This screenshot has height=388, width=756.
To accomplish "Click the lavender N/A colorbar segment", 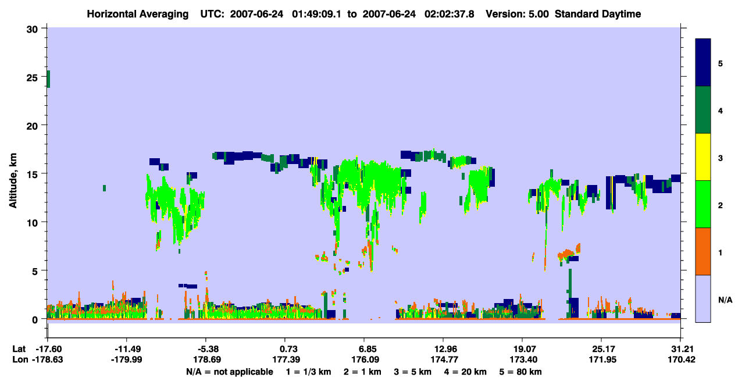I will click(703, 298).
